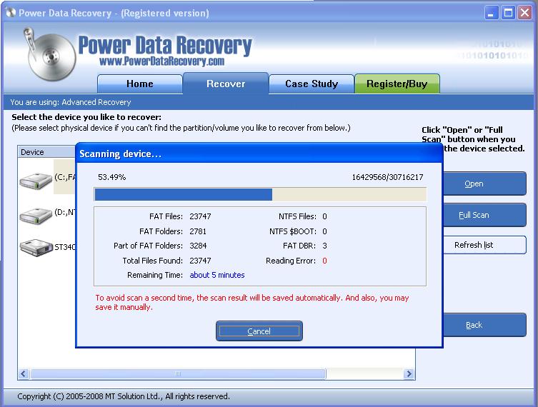The height and width of the screenshot is (407, 538).
Task: Click the 'FAT DBR:' value 3
Action: [x=324, y=246]
